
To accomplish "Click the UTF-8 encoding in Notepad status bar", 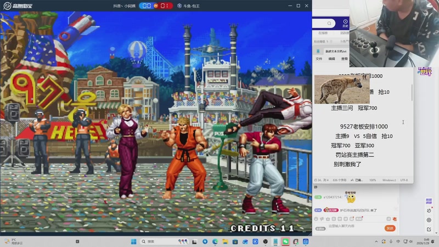I will 404,180.
